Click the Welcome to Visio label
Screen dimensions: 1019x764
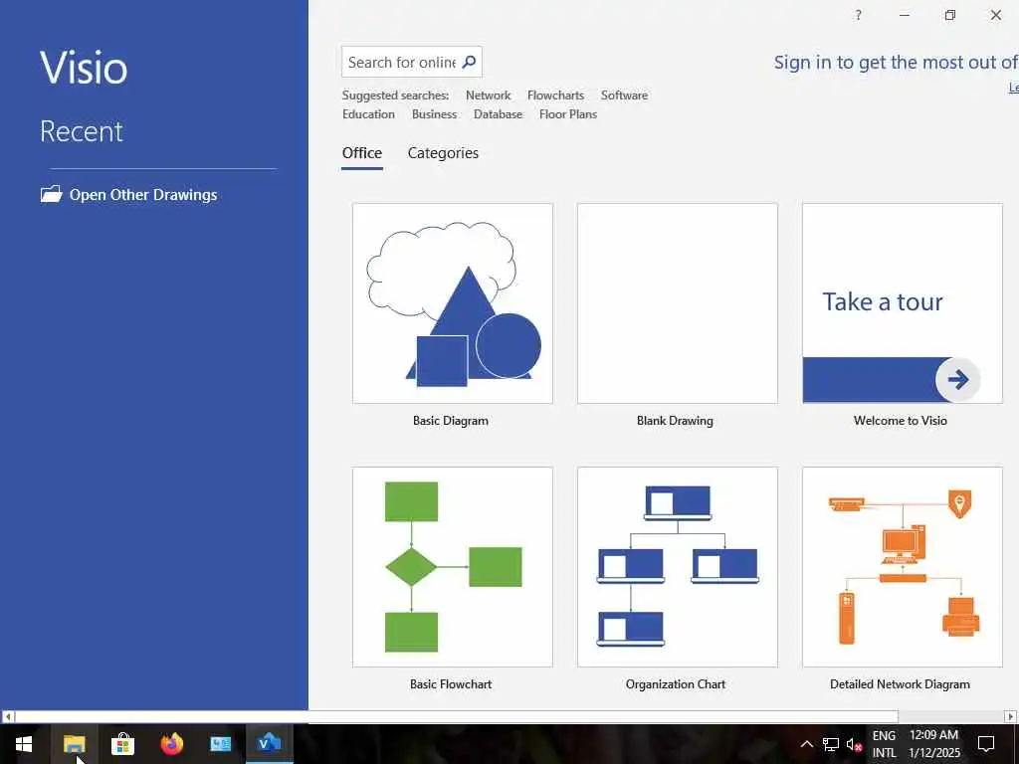click(x=900, y=421)
